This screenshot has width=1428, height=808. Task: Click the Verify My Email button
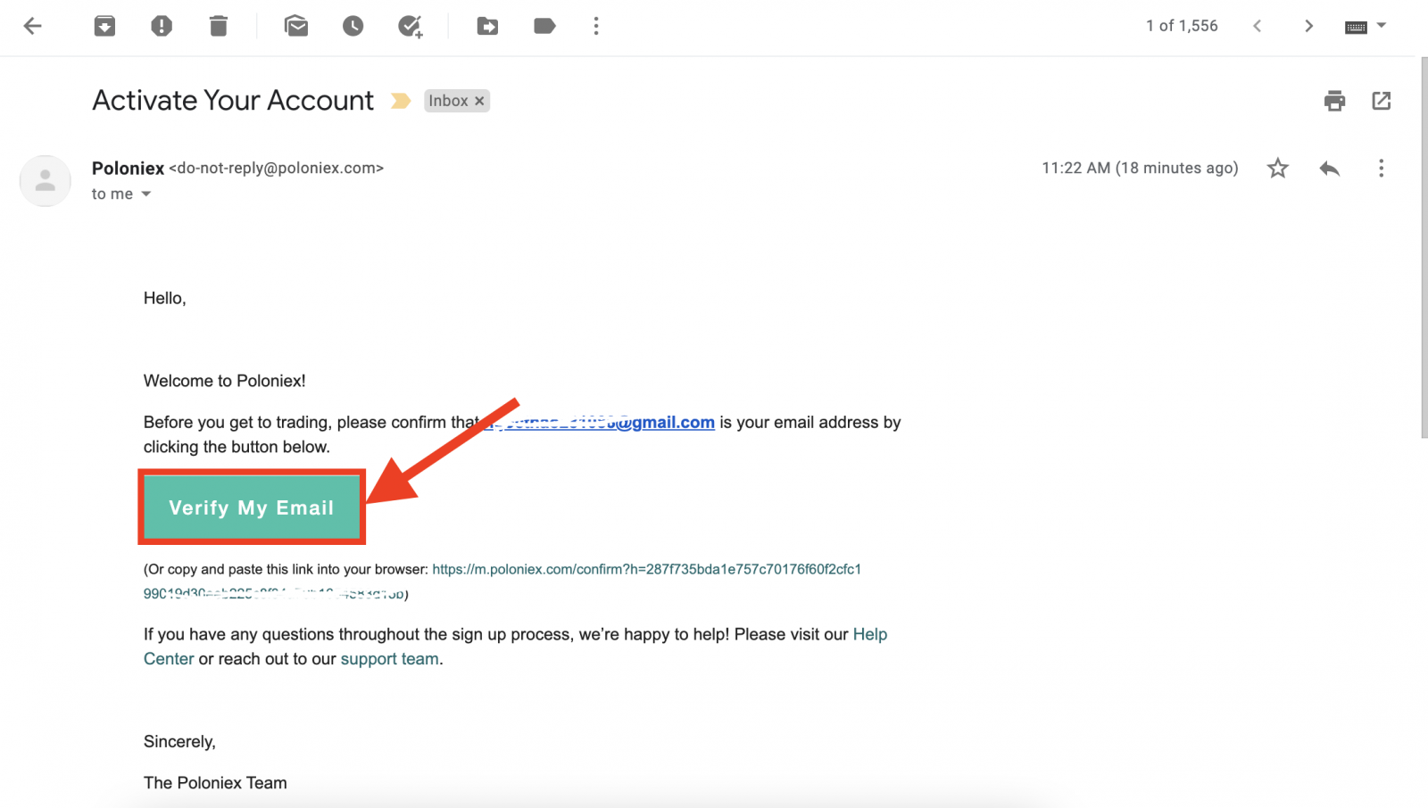click(x=251, y=507)
